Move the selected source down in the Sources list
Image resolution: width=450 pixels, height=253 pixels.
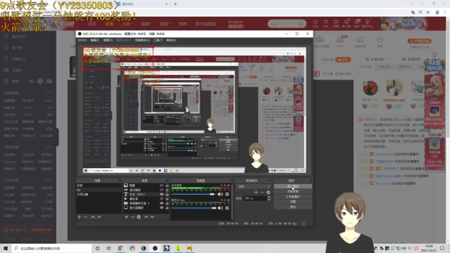tap(152, 217)
